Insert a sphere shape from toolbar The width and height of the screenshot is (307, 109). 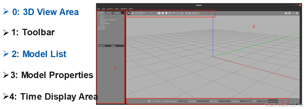click(163, 13)
